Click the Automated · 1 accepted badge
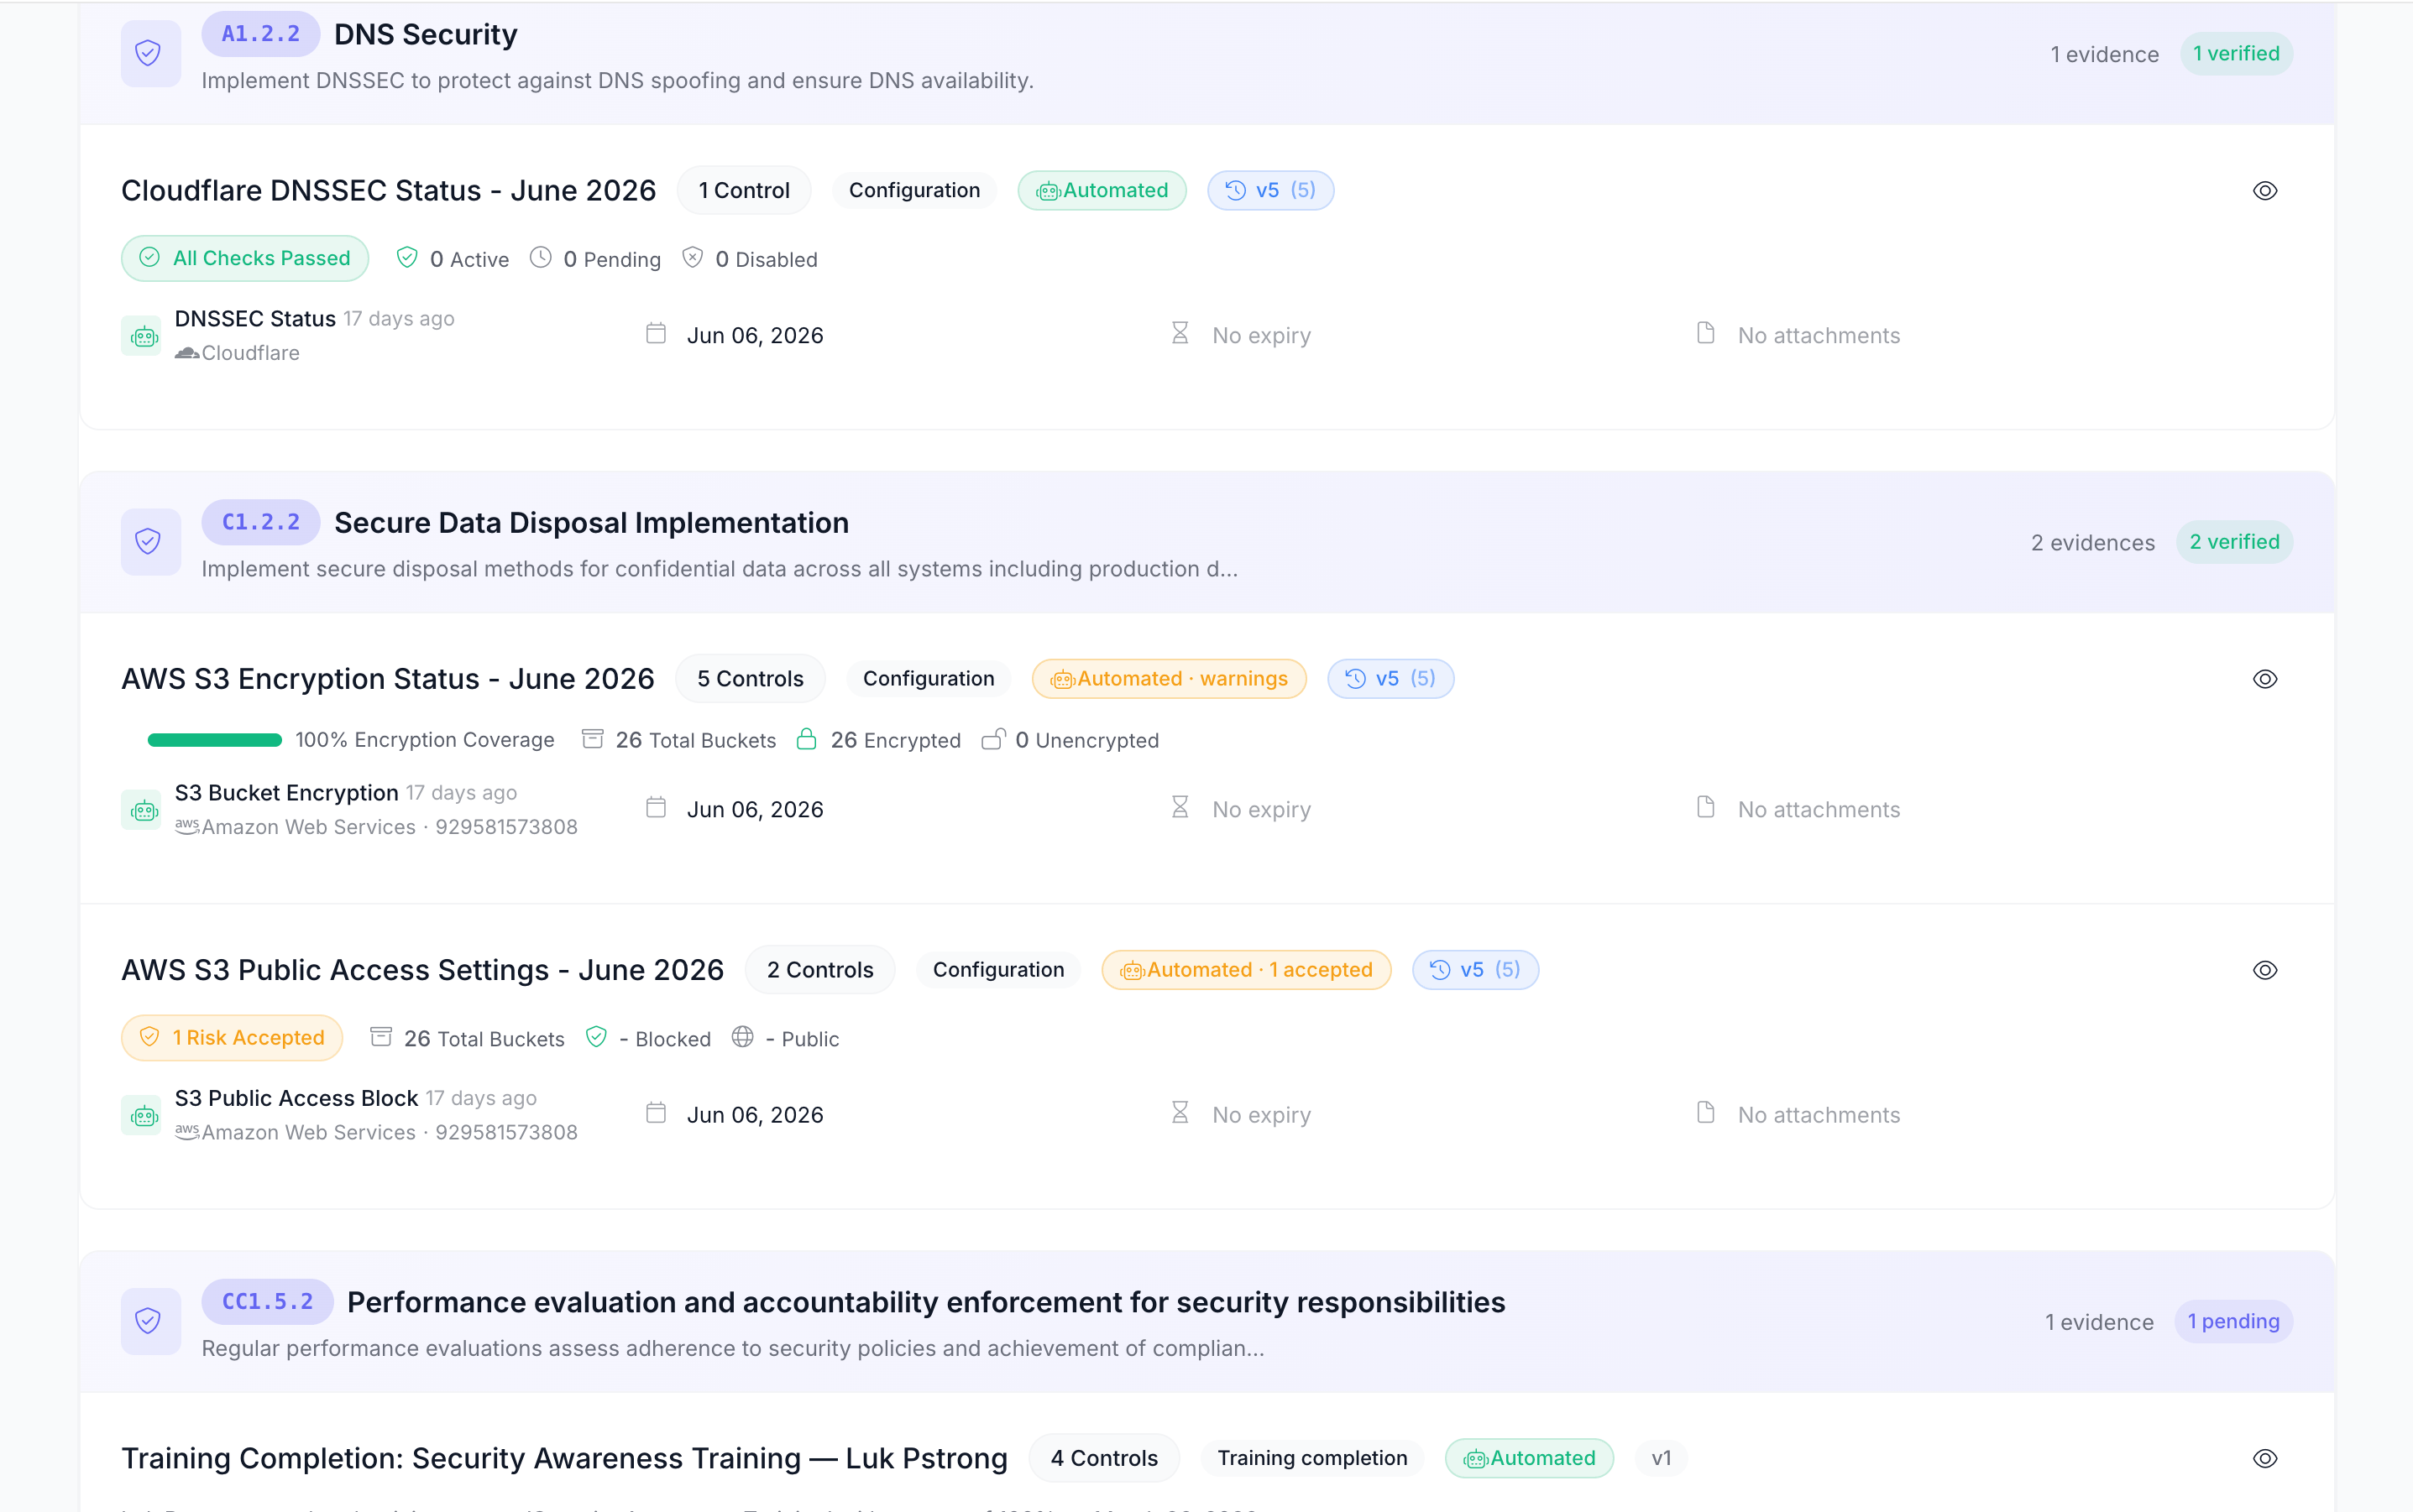This screenshot has height=1512, width=2413. click(1245, 970)
